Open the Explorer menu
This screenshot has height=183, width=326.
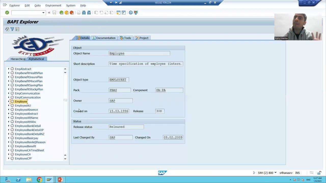15,5
